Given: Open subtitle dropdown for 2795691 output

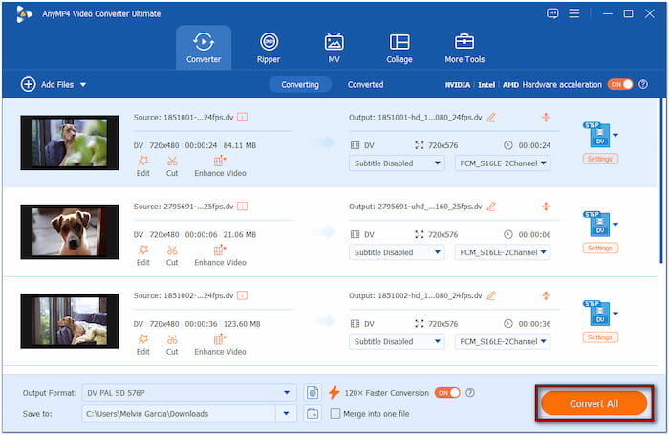Looking at the screenshot, I should (x=397, y=252).
